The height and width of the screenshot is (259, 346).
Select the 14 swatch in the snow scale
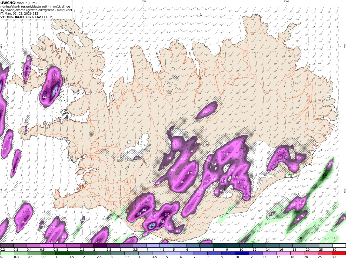[x=273, y=246]
